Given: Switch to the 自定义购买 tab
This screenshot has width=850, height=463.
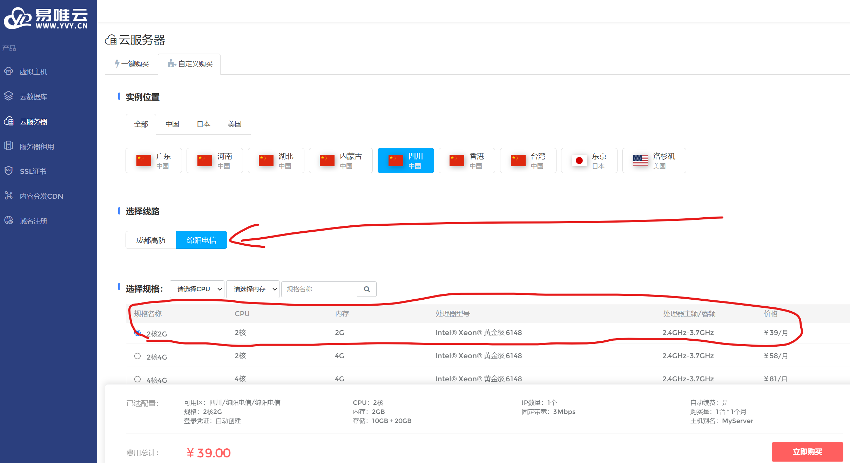Looking at the screenshot, I should click(x=190, y=64).
